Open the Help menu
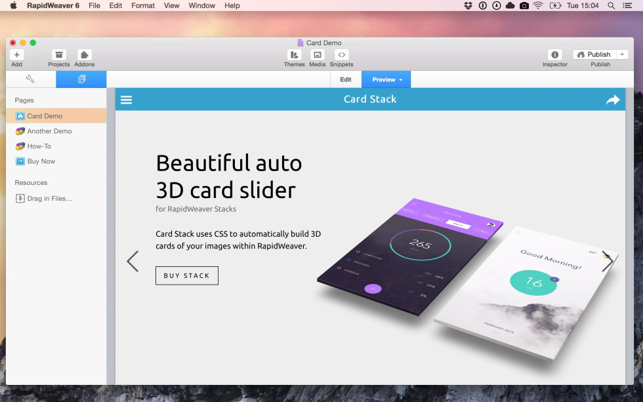This screenshot has height=402, width=643. 232,5
